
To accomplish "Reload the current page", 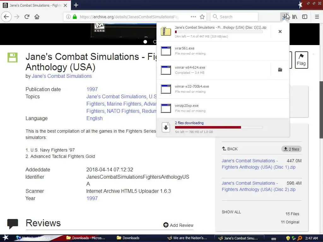I will point(27,17).
